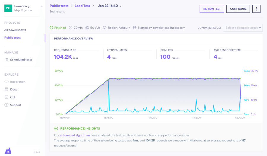This screenshot has width=267, height=156.
Task: Click the PO organization avatar
Action: tap(8, 8)
